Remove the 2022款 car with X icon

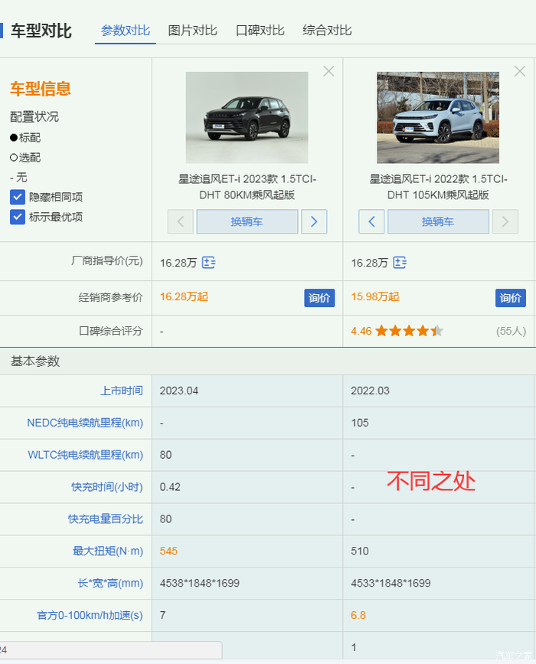520,71
